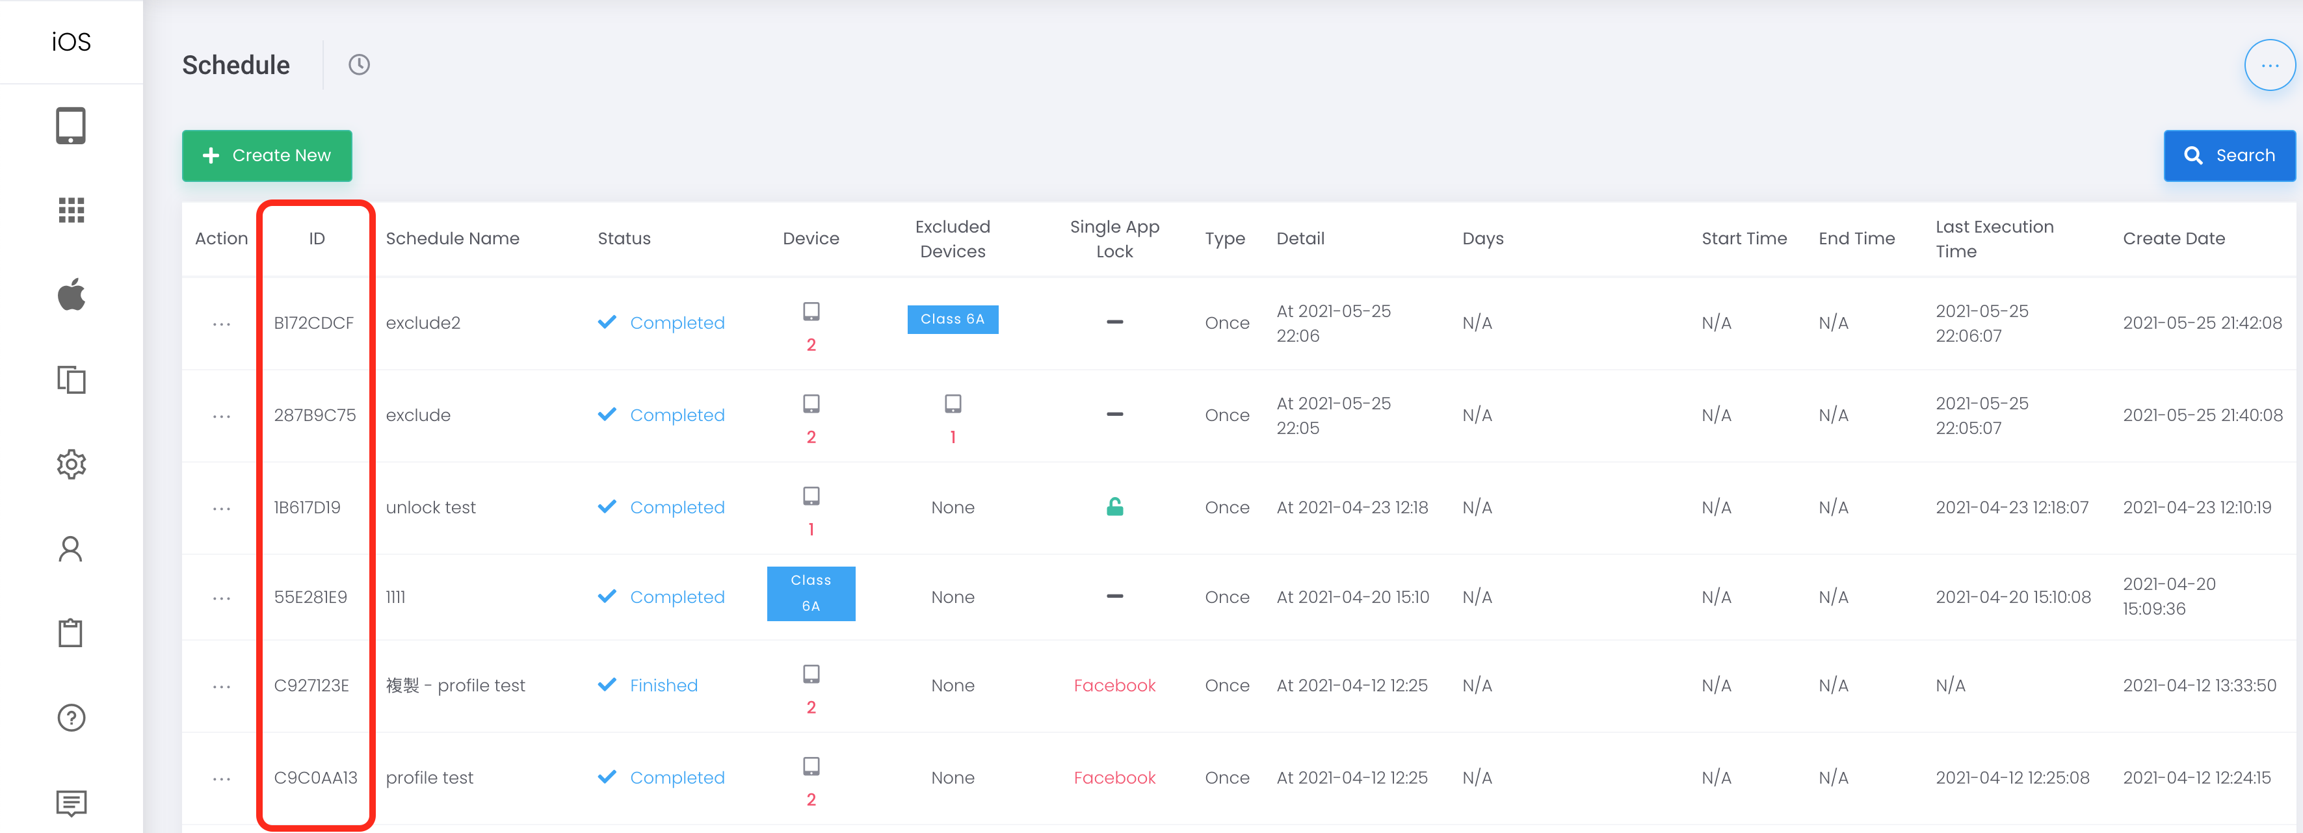Click the Schedule page title
Image resolution: width=2303 pixels, height=833 pixels.
coord(236,64)
